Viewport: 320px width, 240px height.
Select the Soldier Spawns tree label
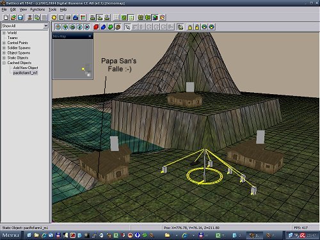pyautogui.click(x=19, y=48)
